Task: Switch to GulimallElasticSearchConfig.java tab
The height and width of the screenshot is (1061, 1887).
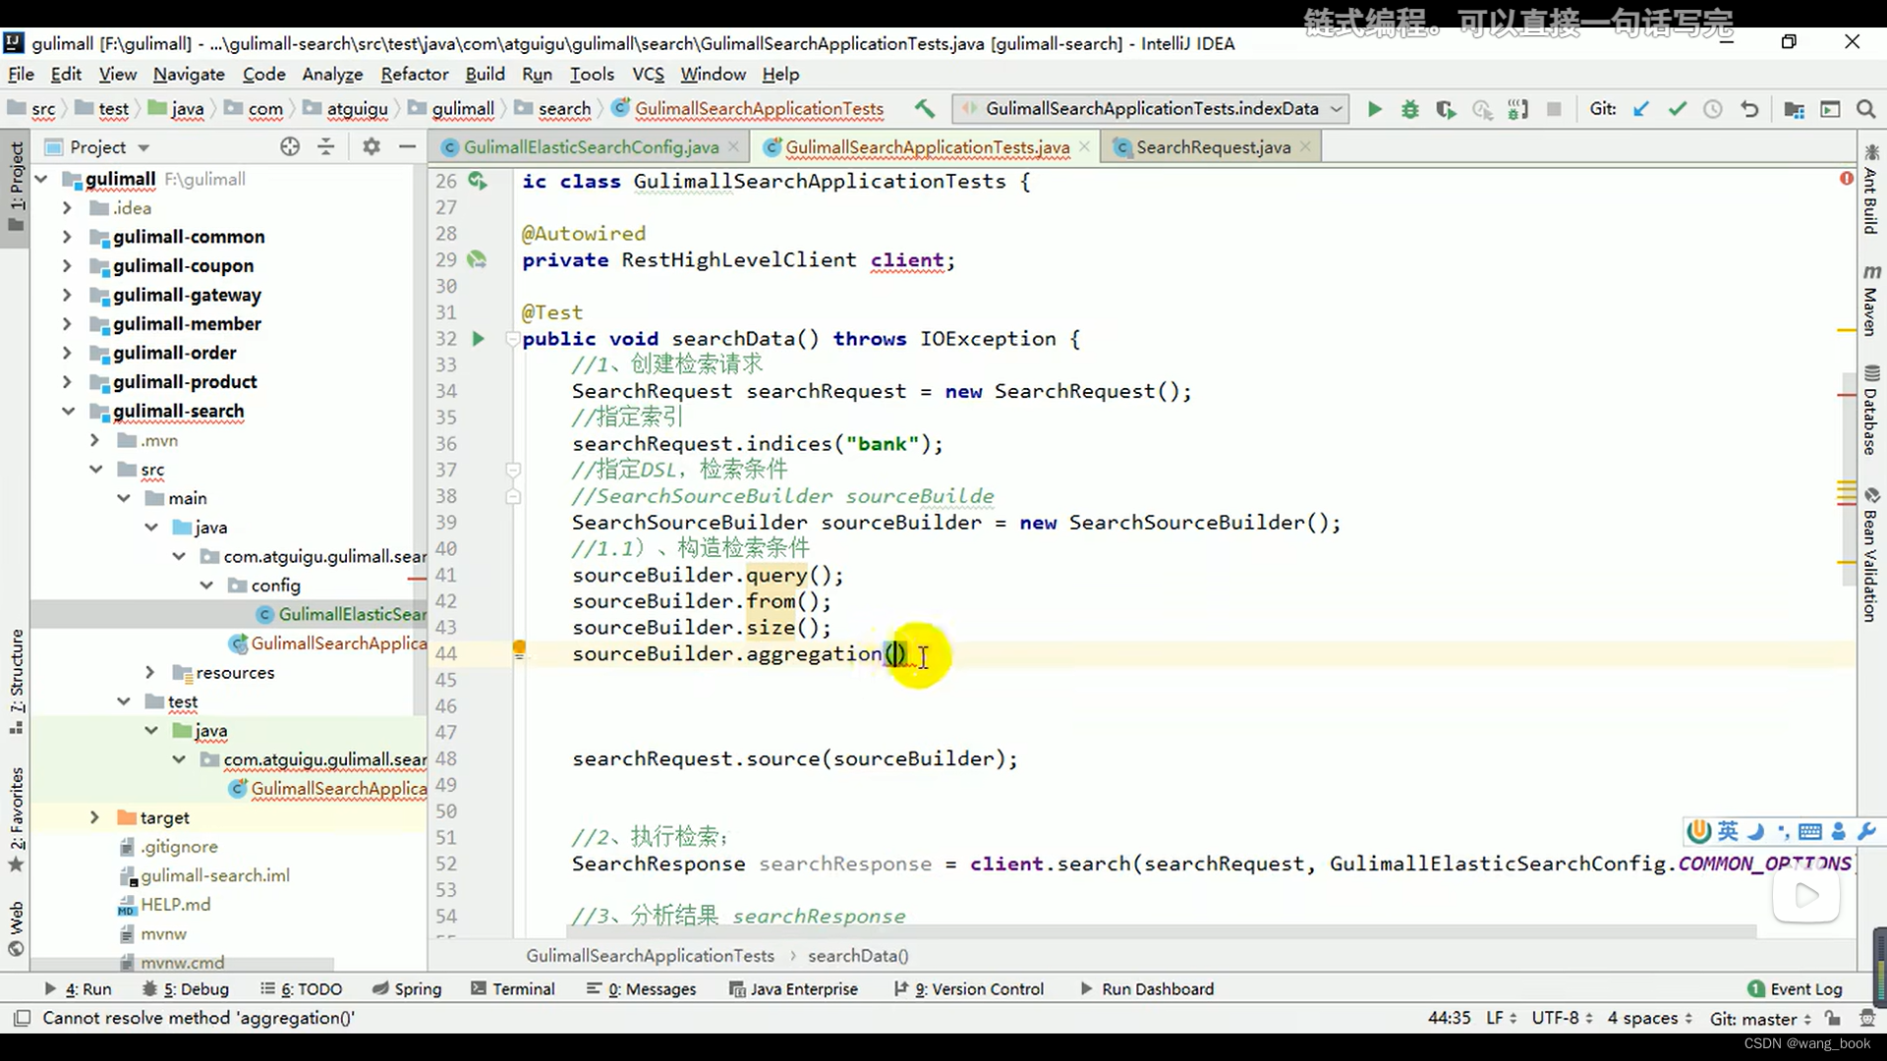Action: pyautogui.click(x=591, y=146)
